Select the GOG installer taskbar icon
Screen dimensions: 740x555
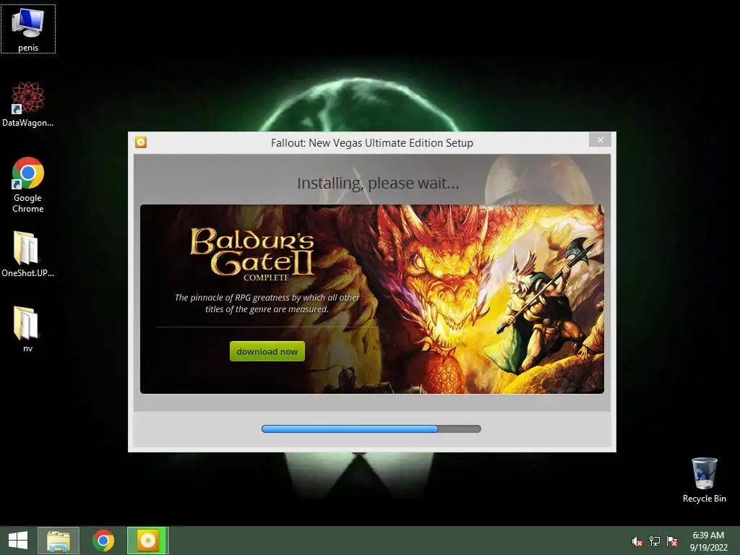pyautogui.click(x=147, y=541)
